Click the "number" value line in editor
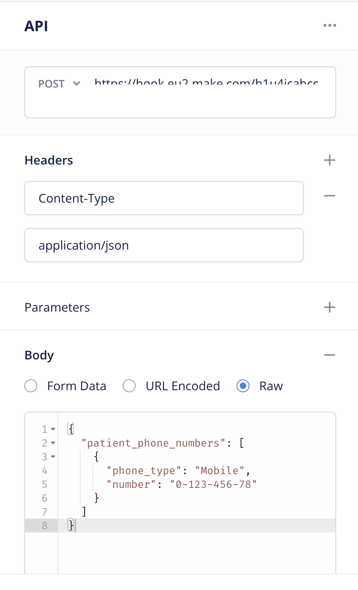Image resolution: width=358 pixels, height=590 pixels. click(181, 484)
